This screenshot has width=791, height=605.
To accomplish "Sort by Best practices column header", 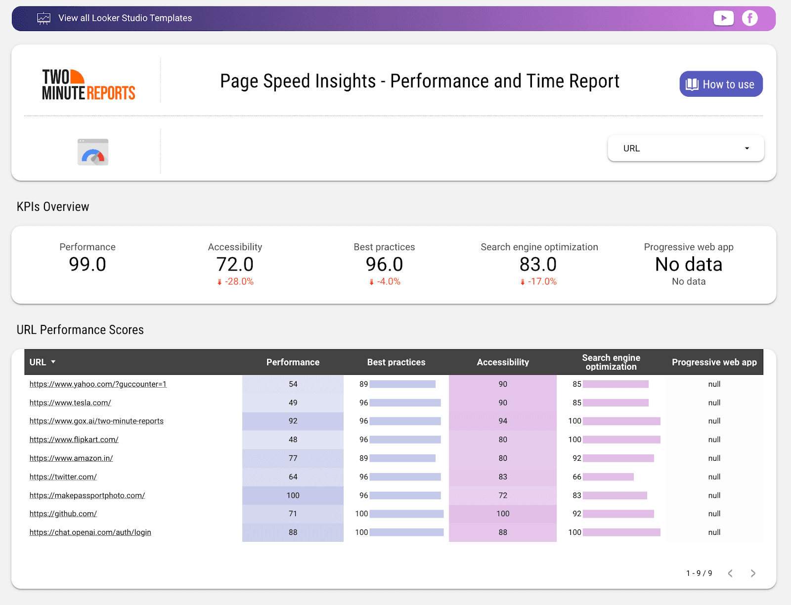I will pos(396,362).
